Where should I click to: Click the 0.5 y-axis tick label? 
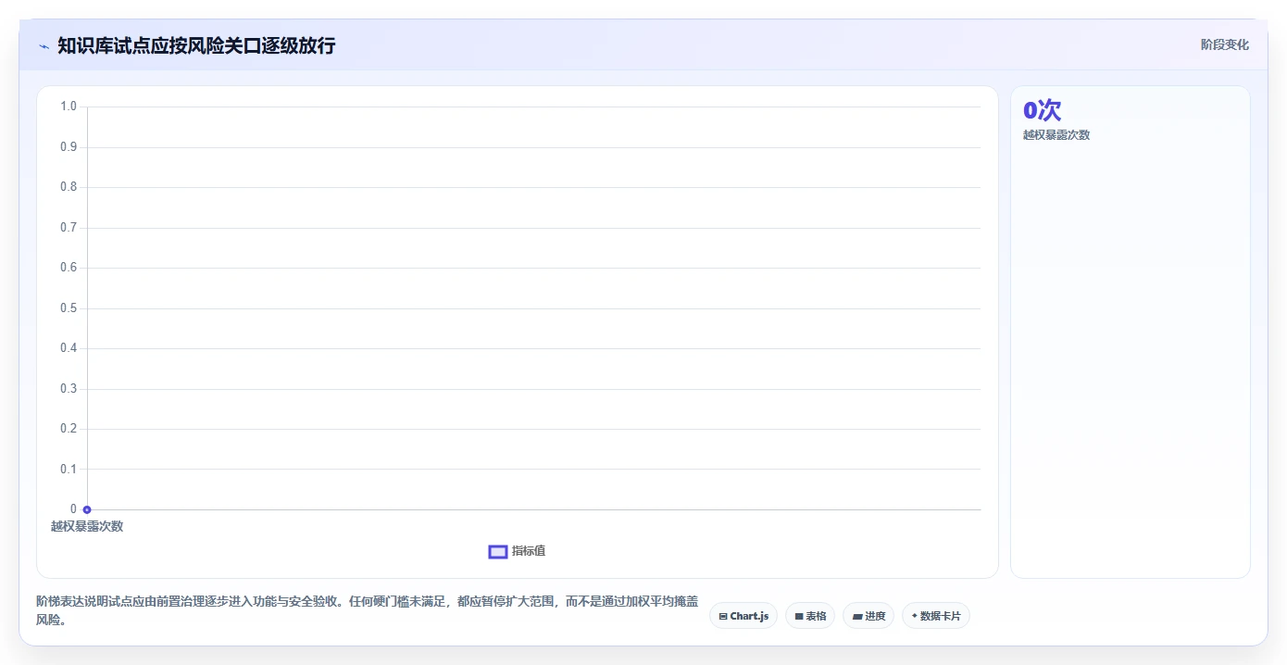coord(69,308)
